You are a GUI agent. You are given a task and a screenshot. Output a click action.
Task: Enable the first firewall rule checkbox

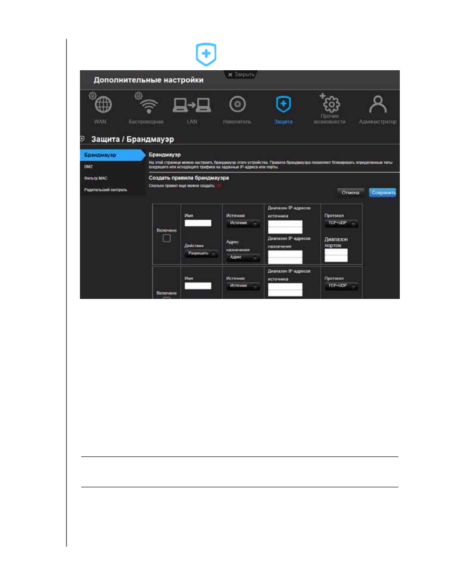coord(167,238)
